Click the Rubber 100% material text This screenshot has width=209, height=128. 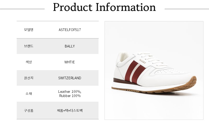coord(70,96)
